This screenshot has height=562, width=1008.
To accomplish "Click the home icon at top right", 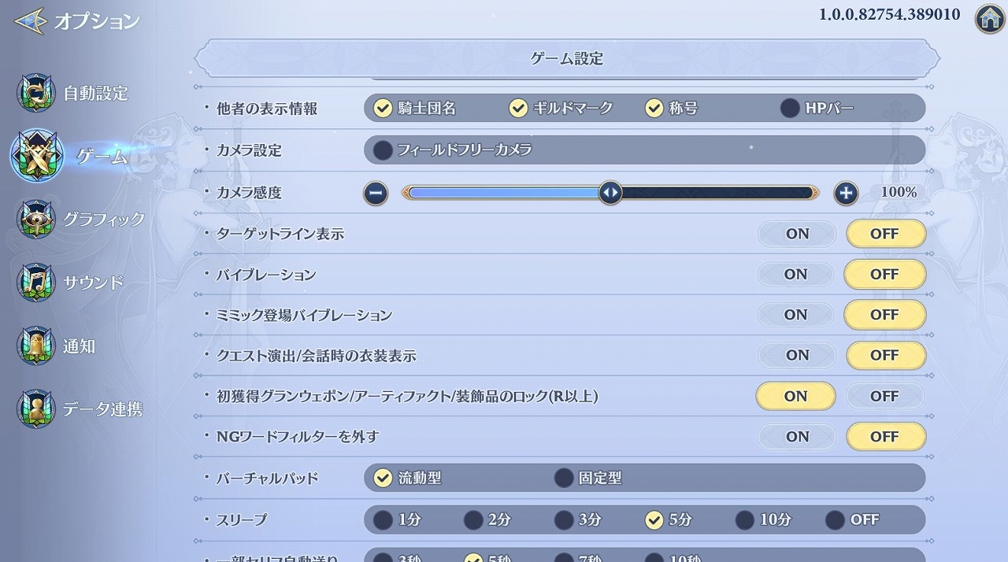I will coord(990,18).
